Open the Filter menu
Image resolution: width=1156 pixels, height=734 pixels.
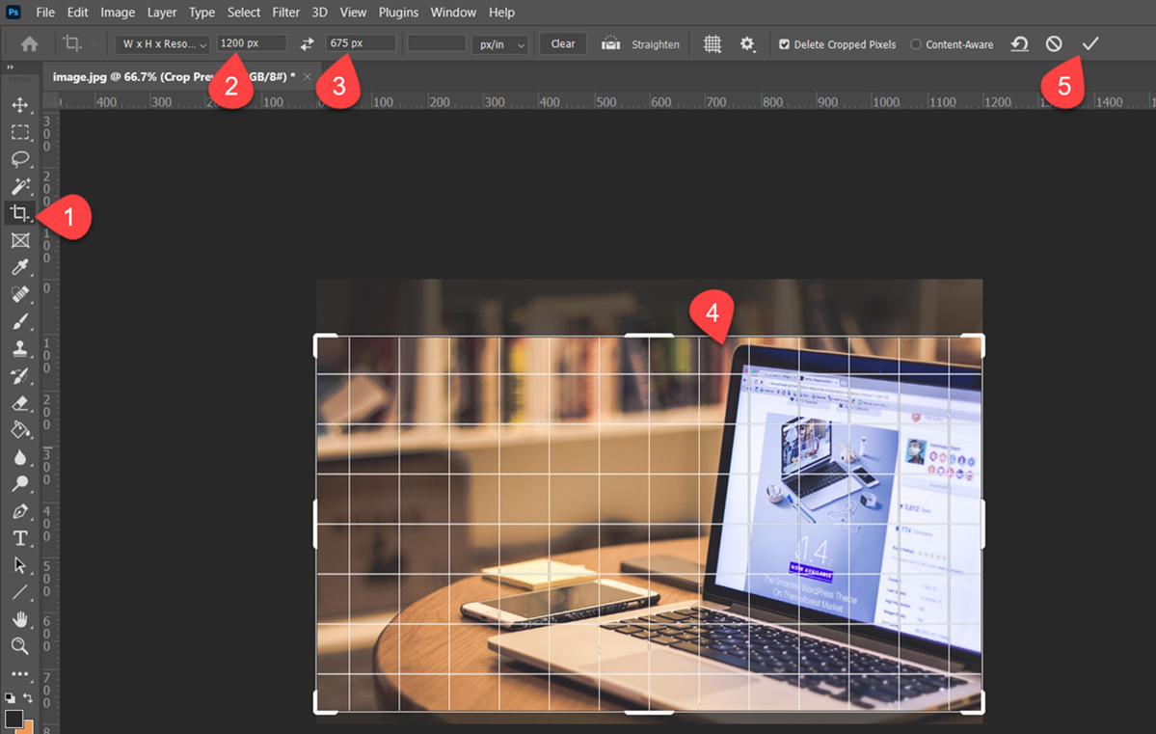click(285, 13)
